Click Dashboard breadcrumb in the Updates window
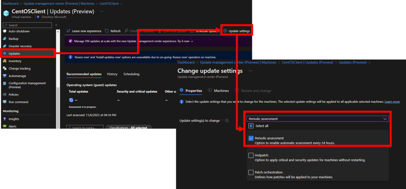This screenshot has height=189, width=406. [x=11, y=3]
